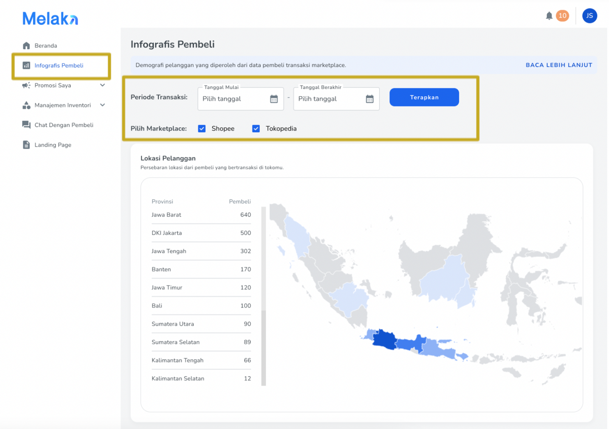This screenshot has height=429, width=609.
Task: Click the dark blue Jawa Barat map region
Action: (384, 339)
